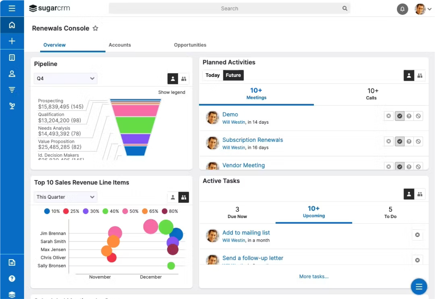435x299 pixels.
Task: Switch to the Opportunities tab
Action: pos(190,45)
